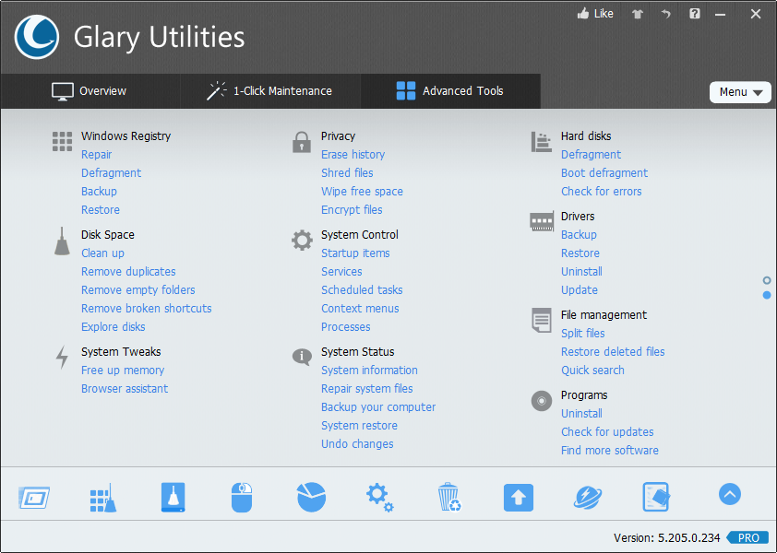The image size is (777, 553).
Task: Click the Glary Utilities crescent logo
Action: point(37,37)
